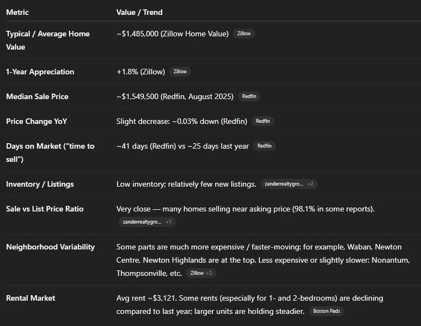Show the Zillow +2 sources for Neighborhood Variability
Image resolution: width=421 pixels, height=326 pixels.
tap(201, 273)
